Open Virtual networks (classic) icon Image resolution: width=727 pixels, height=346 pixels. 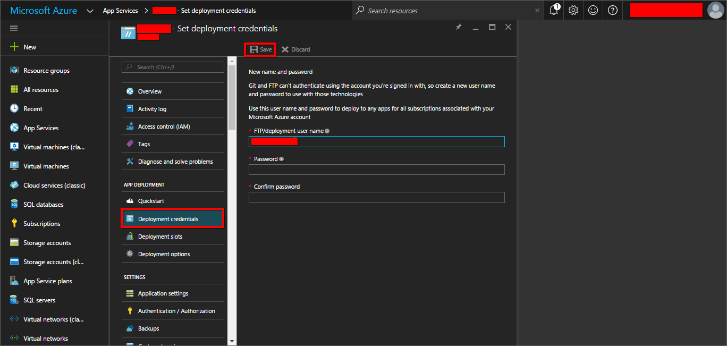click(14, 319)
